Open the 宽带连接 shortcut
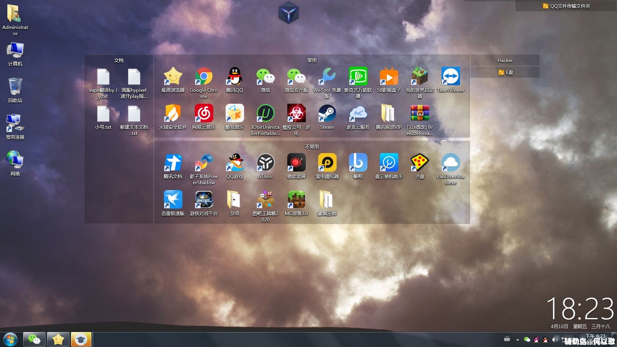 coord(15,127)
